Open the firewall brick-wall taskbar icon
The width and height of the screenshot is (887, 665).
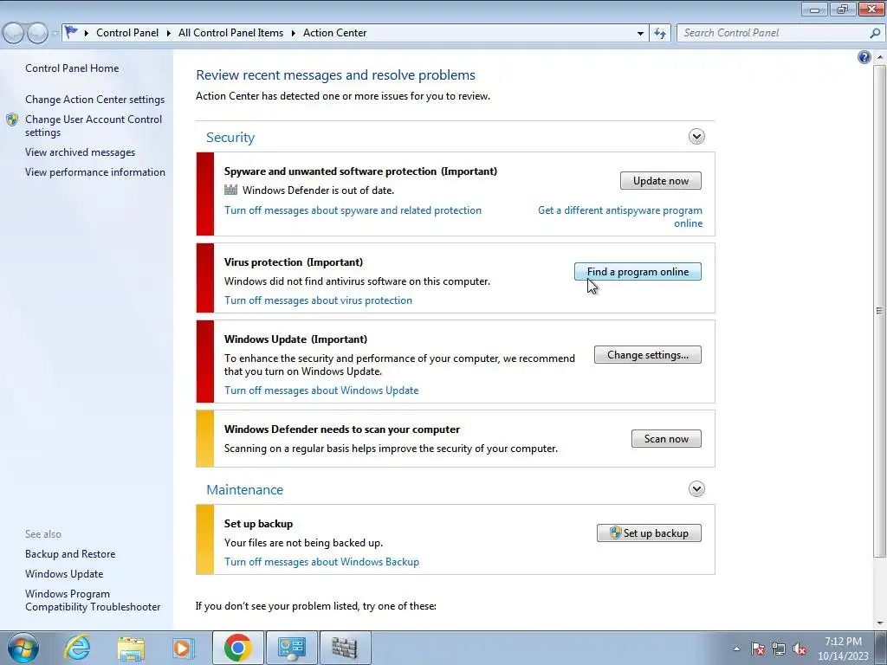[345, 648]
